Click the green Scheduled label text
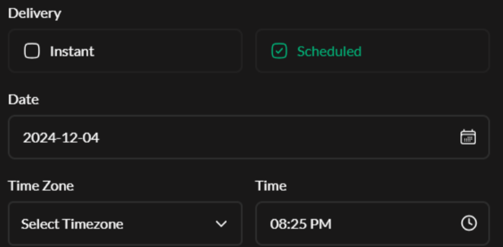Image resolution: width=503 pixels, height=247 pixels. (329, 51)
